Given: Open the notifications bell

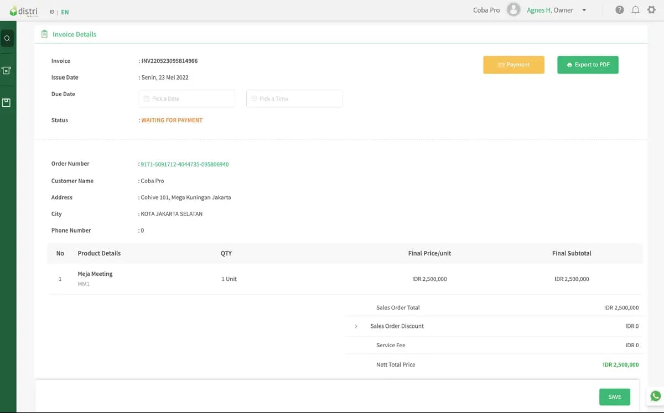Looking at the screenshot, I should tap(635, 10).
